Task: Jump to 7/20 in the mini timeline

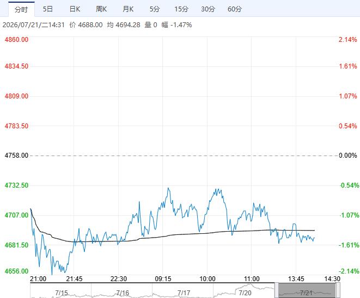Action: [x=245, y=293]
